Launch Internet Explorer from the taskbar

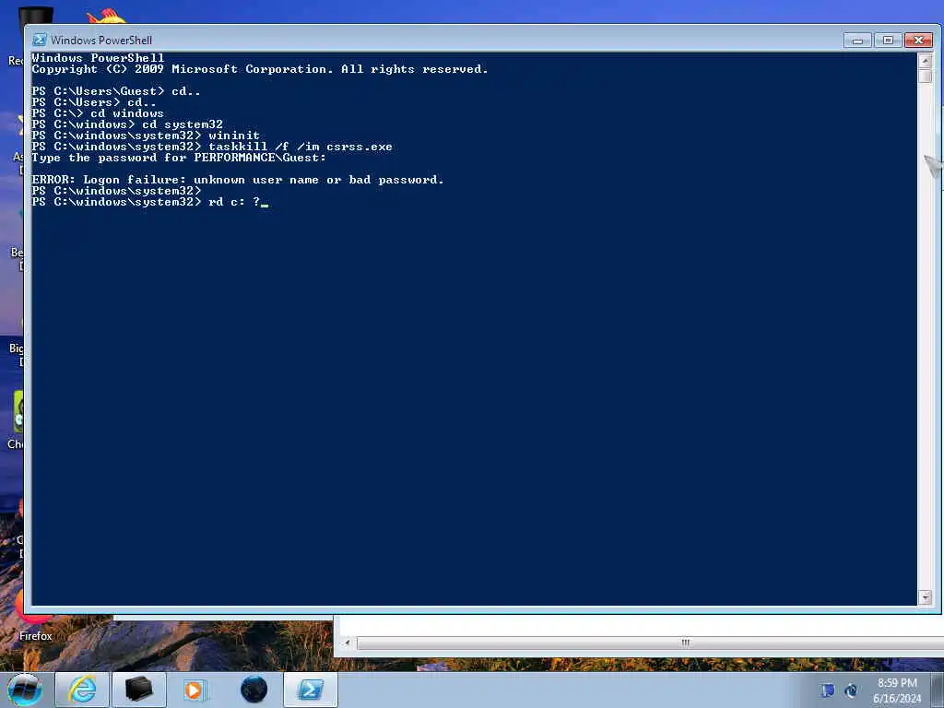(82, 690)
